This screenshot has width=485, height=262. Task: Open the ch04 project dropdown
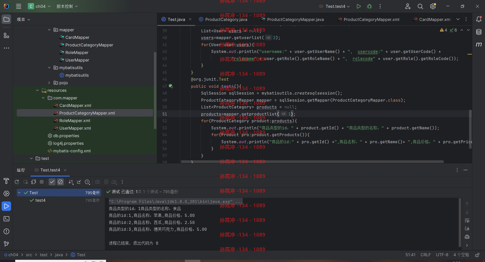(x=39, y=6)
